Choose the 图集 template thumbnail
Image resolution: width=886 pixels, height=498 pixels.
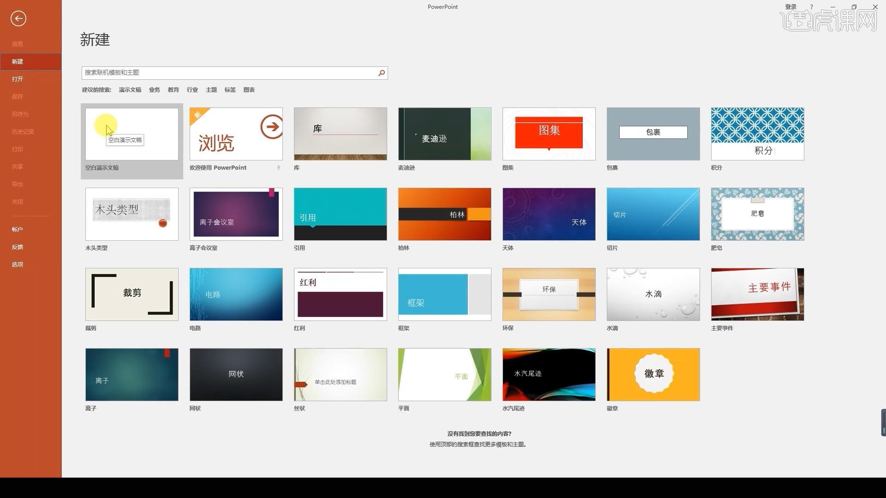(549, 134)
